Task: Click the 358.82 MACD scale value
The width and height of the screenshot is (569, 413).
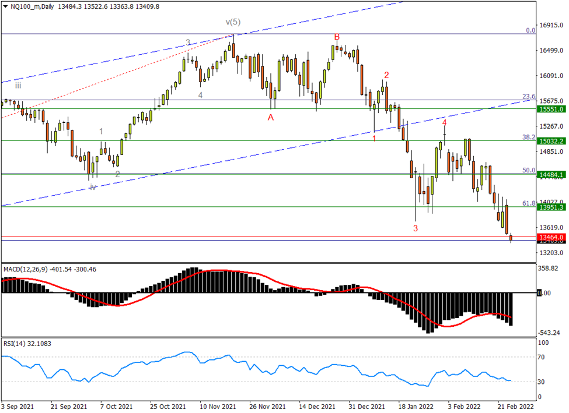Action: coord(549,269)
